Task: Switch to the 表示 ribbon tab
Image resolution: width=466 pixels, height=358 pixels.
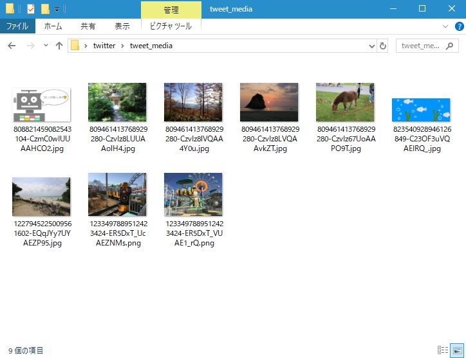Action: click(122, 26)
